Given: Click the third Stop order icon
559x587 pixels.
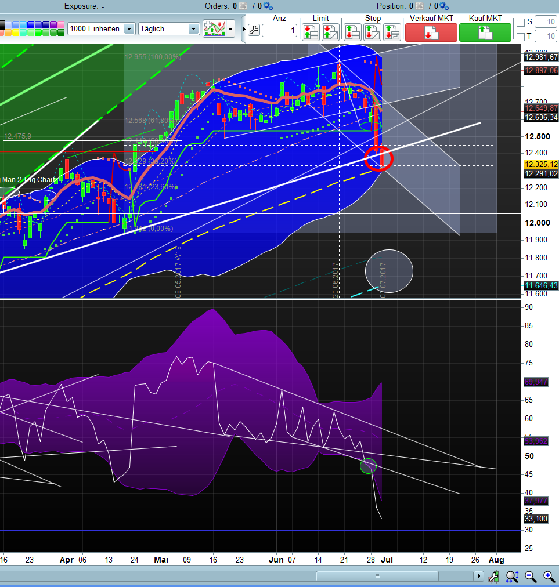Looking at the screenshot, I should (392, 32).
